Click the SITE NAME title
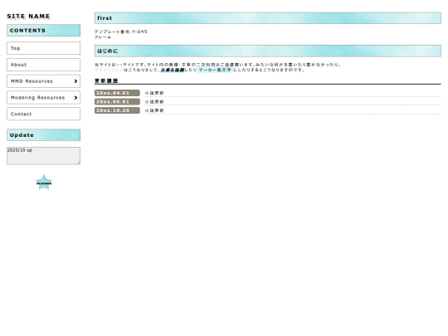The image size is (448, 336). coord(28,17)
